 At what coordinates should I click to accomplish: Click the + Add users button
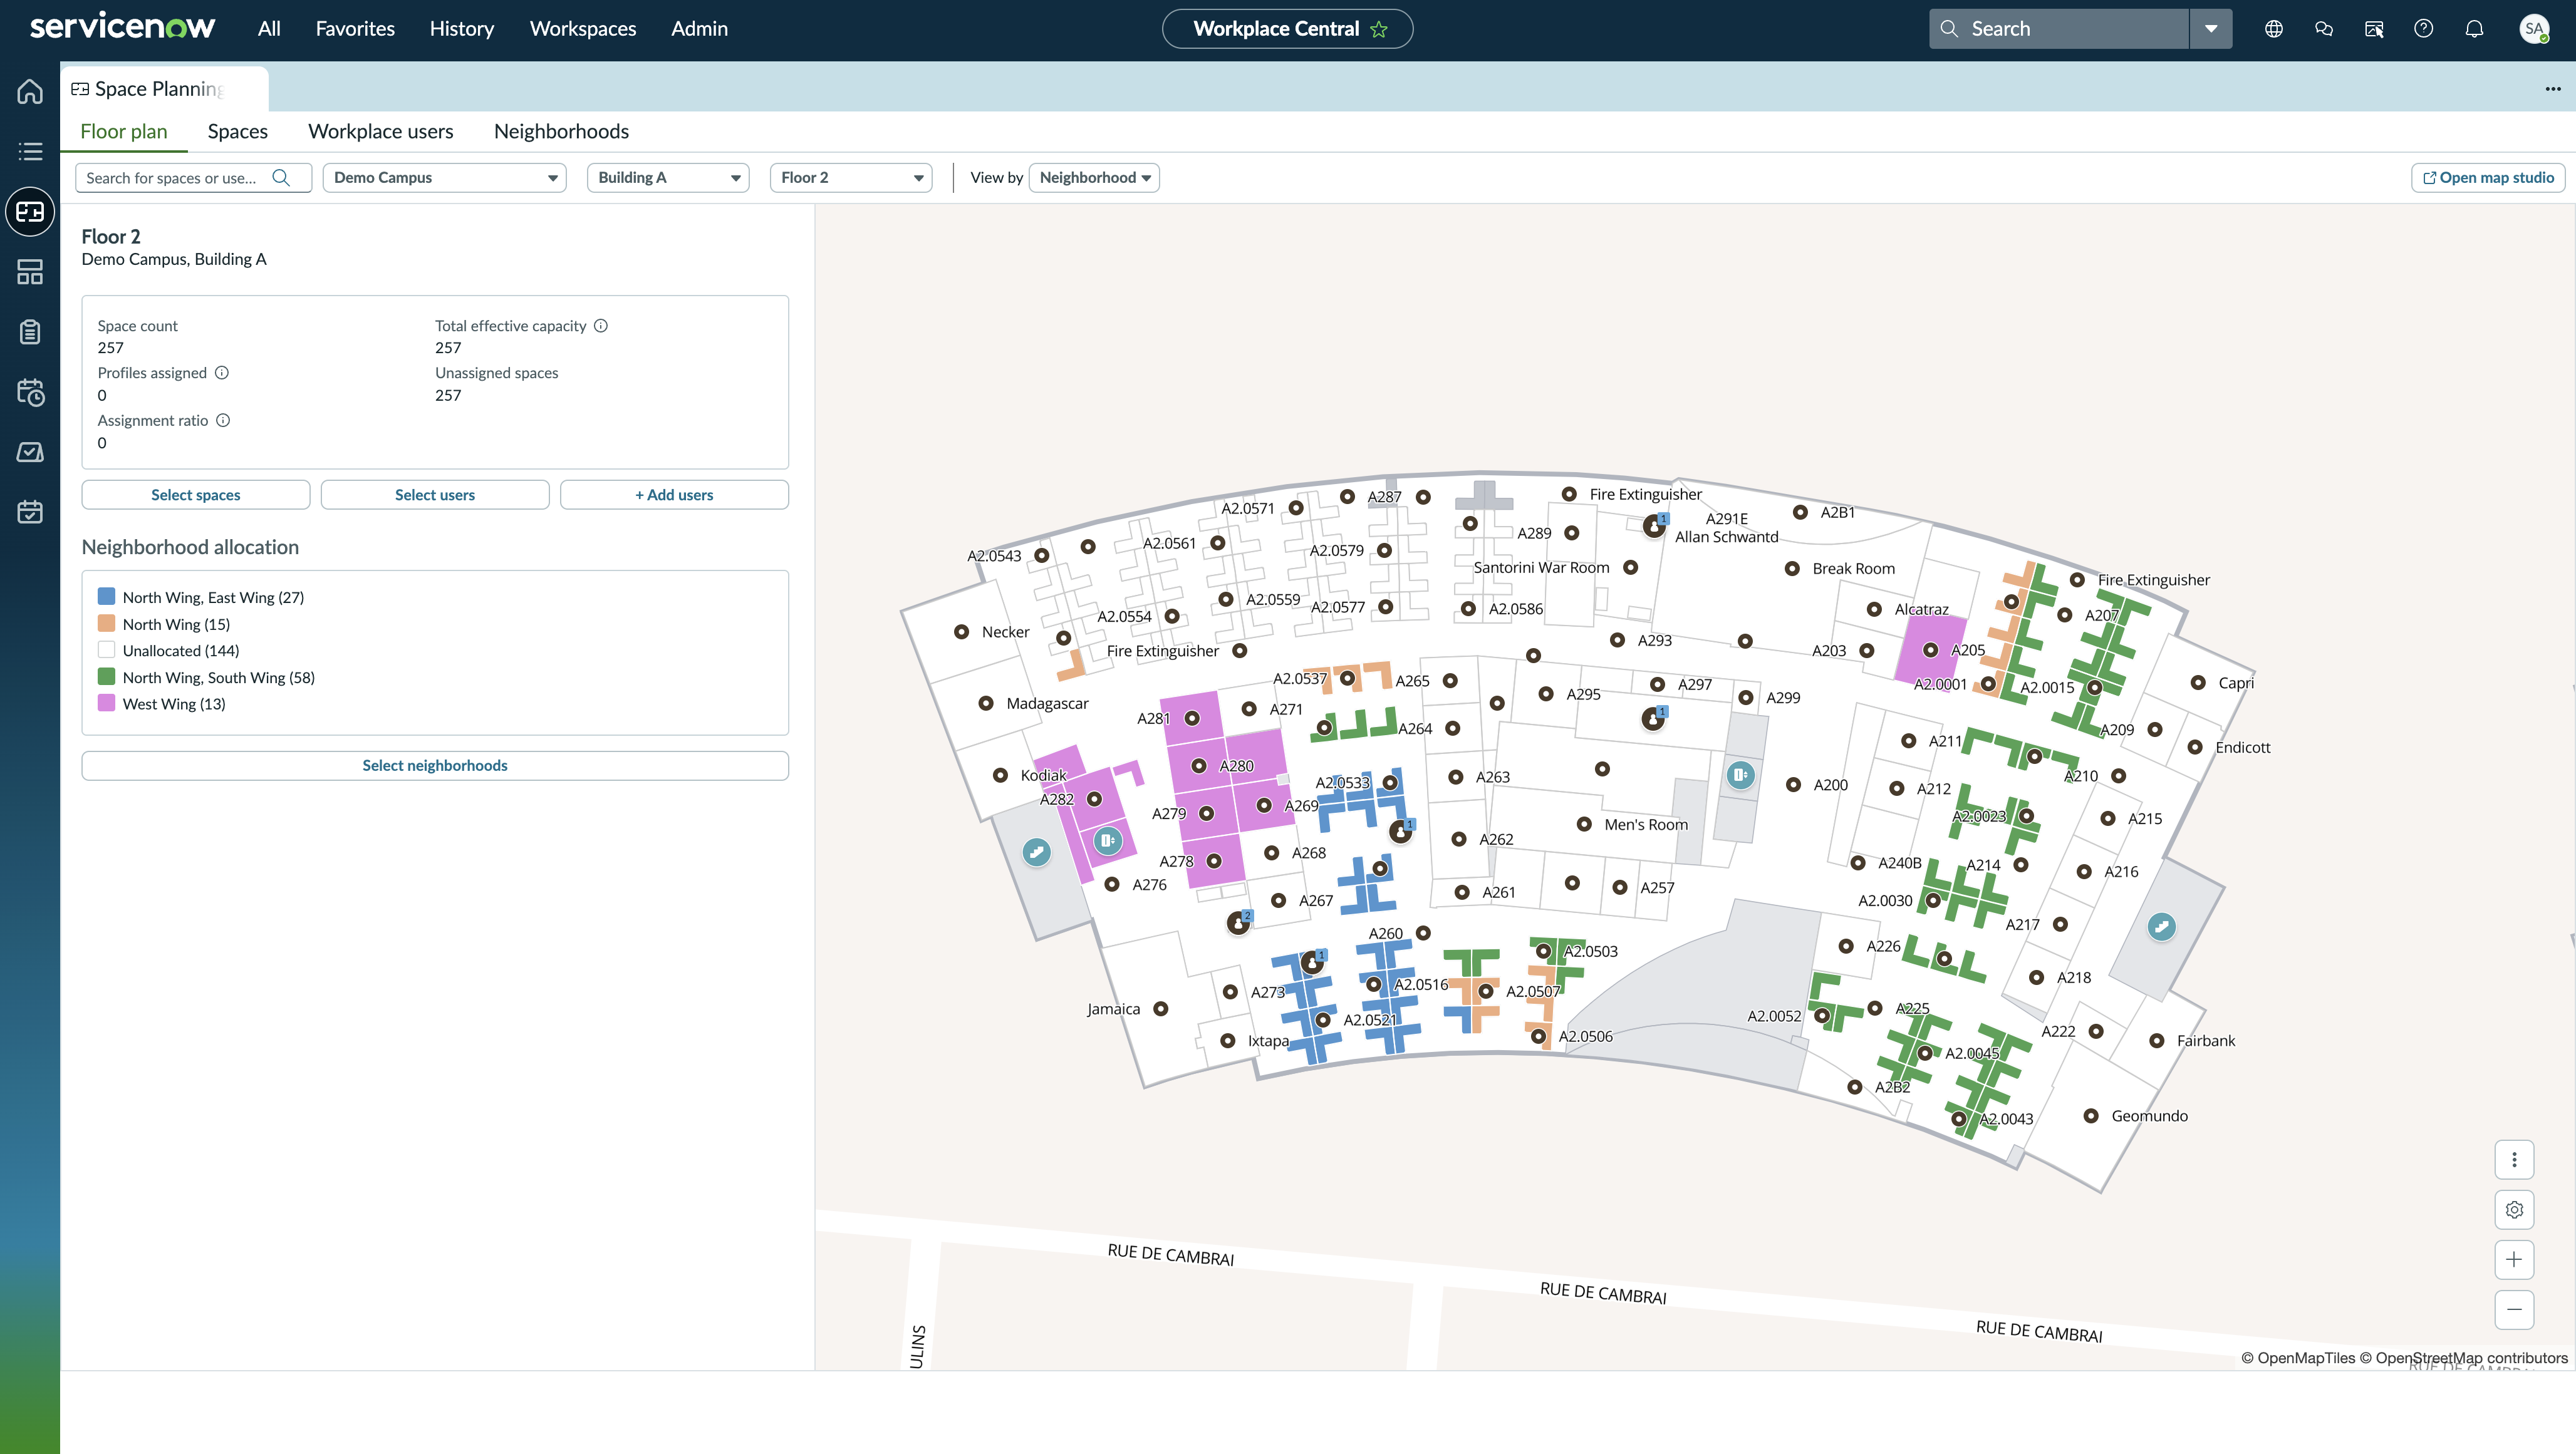pos(674,495)
